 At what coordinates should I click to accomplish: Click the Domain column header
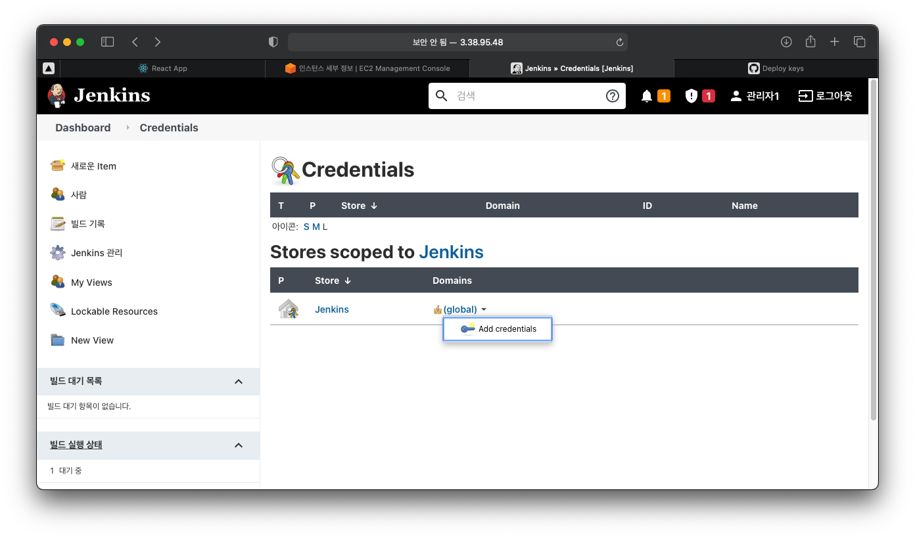tap(503, 206)
